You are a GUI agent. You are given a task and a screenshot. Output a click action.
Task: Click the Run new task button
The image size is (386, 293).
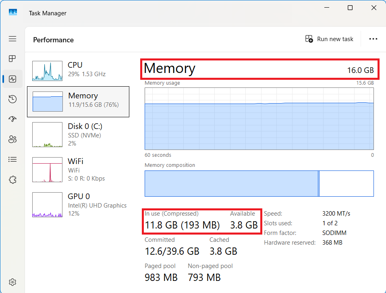[329, 39]
